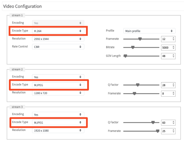The image size is (184, 142).
Task: Click the GOV Length slider handle
Action: click(x=125, y=56)
